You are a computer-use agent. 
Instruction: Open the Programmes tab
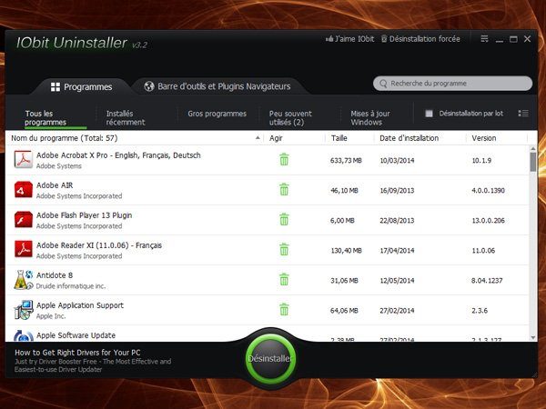[x=82, y=86]
